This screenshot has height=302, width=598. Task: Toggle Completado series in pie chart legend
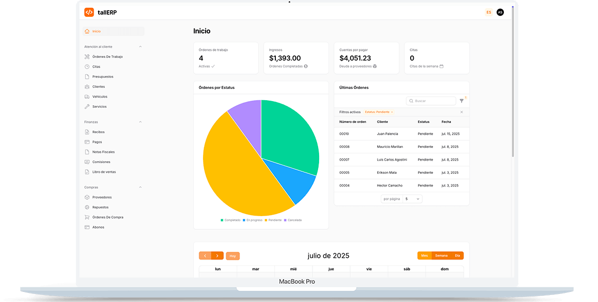(x=231, y=220)
